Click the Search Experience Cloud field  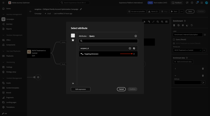click(74, 3)
